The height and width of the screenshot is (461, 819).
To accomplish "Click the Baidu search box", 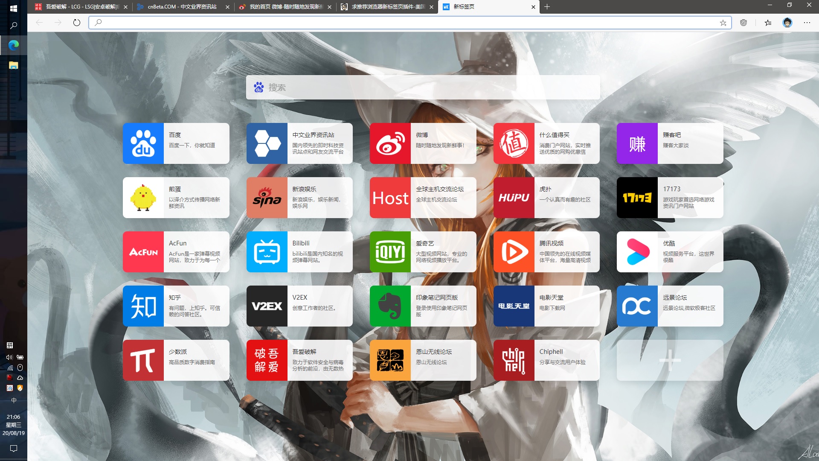I will (x=422, y=88).
